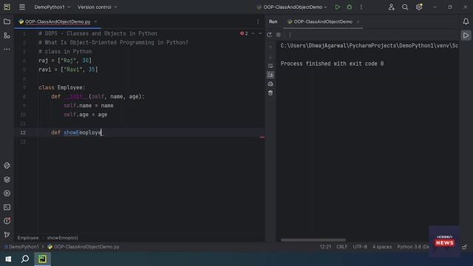This screenshot has height=266, width=473.
Task: Open more run actions menu
Action: (361, 7)
